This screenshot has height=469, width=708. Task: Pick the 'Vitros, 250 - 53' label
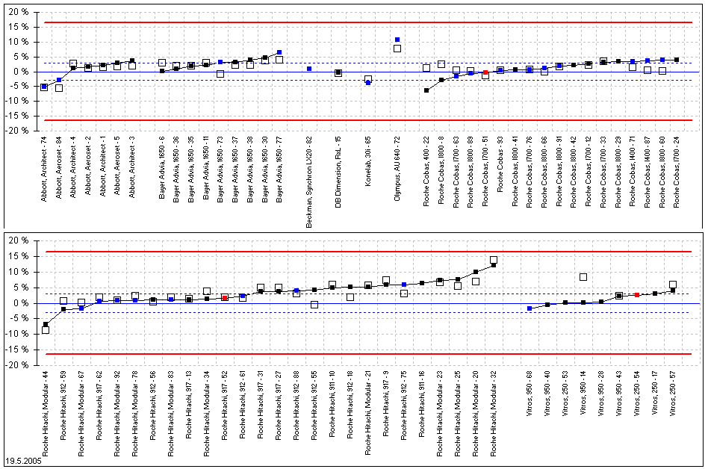[x=565, y=394]
